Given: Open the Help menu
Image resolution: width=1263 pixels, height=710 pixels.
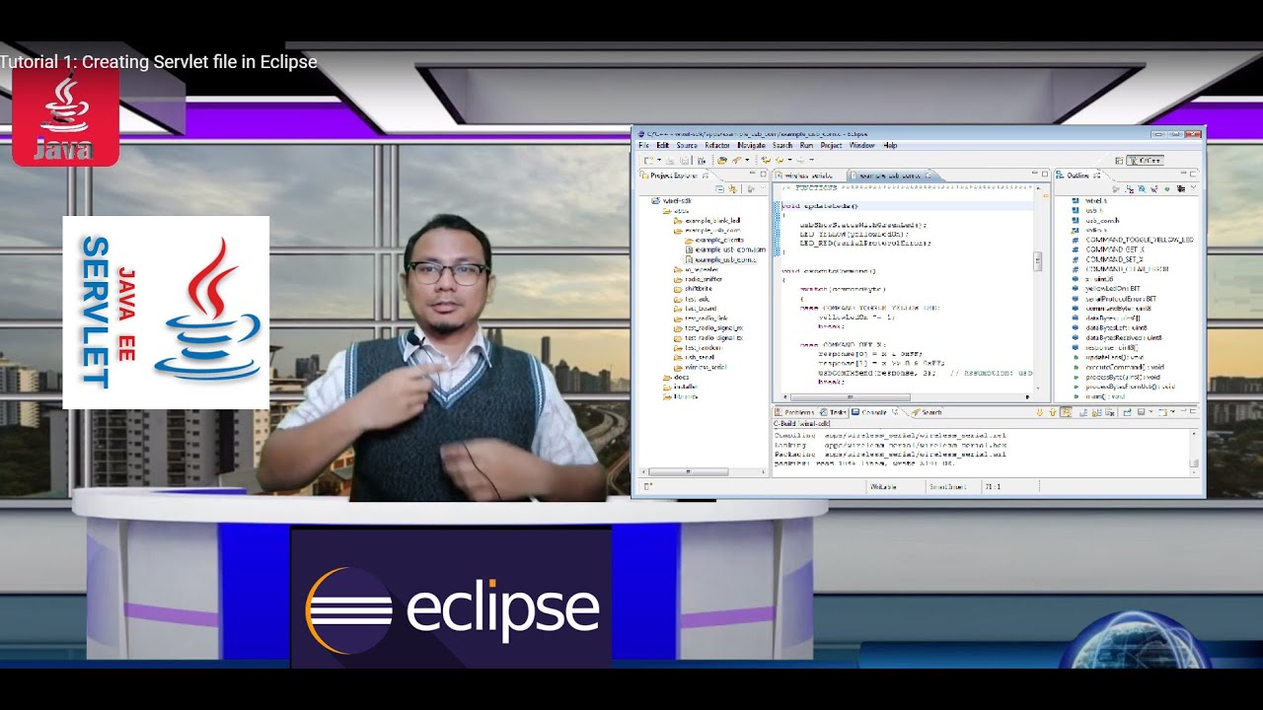Looking at the screenshot, I should click(x=890, y=146).
